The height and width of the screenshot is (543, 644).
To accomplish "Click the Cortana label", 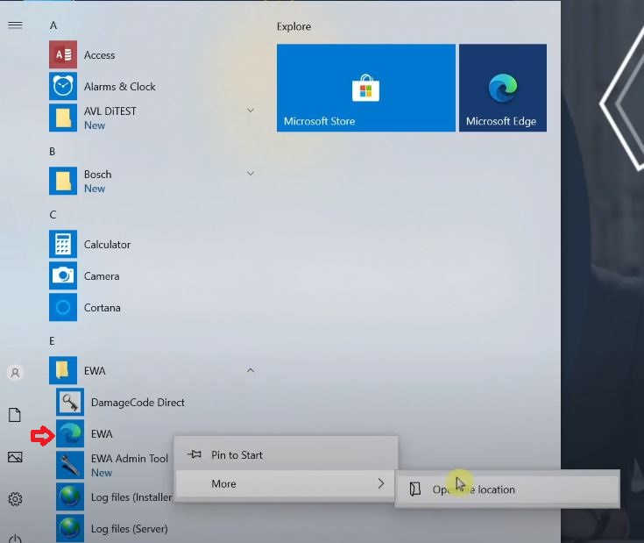I will [103, 308].
